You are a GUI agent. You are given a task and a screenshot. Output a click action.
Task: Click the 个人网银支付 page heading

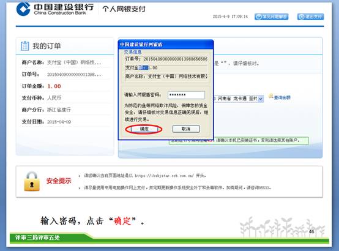[x=124, y=9]
